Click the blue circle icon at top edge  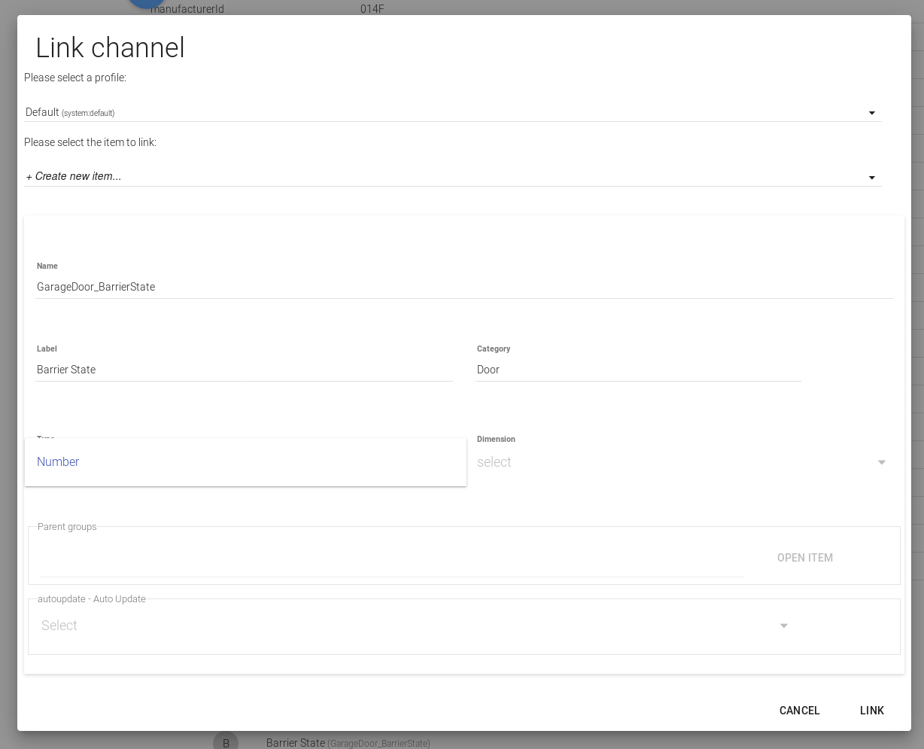point(146,5)
